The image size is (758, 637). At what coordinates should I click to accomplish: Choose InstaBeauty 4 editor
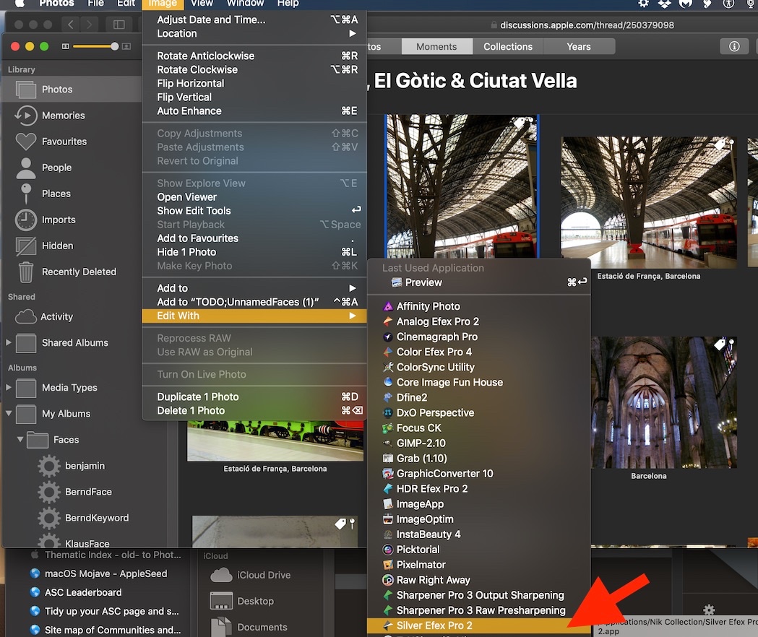click(x=478, y=534)
